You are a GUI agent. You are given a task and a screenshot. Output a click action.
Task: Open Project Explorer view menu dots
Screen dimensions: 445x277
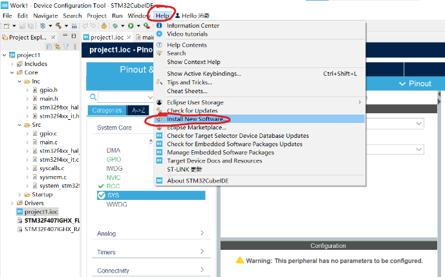click(75, 47)
